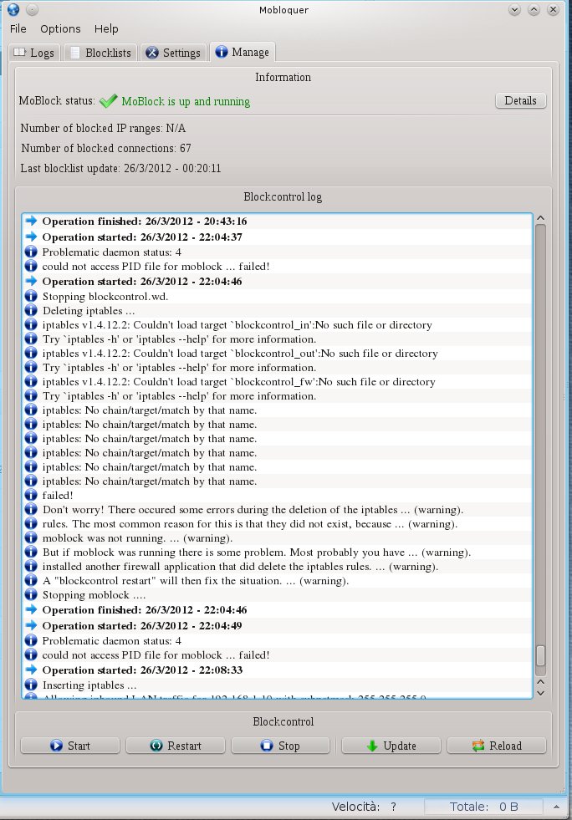This screenshot has height=820, width=572.
Task: Click the Details button
Action: pyautogui.click(x=520, y=100)
